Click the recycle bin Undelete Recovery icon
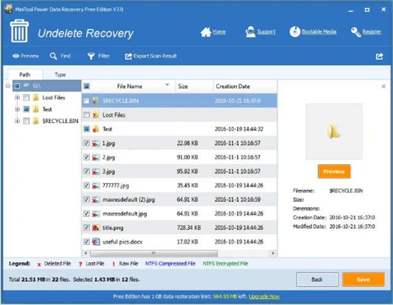The image size is (393, 305). 19,31
